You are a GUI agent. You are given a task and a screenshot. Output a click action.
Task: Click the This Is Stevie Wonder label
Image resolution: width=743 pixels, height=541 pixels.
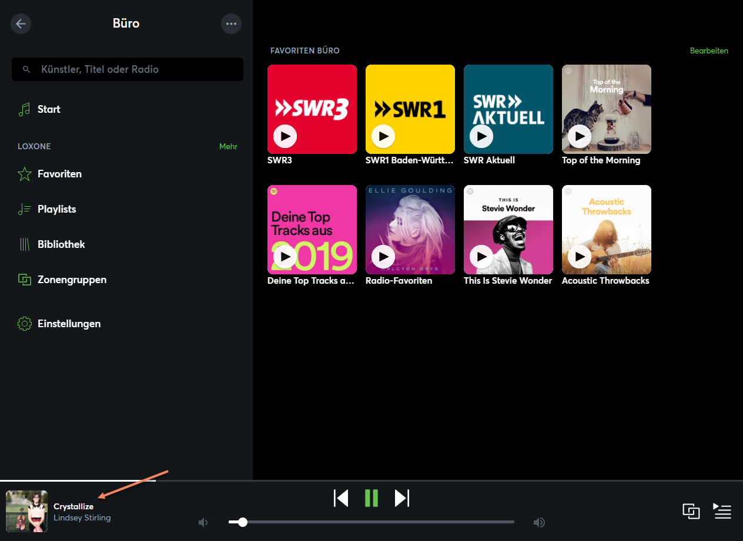point(508,281)
